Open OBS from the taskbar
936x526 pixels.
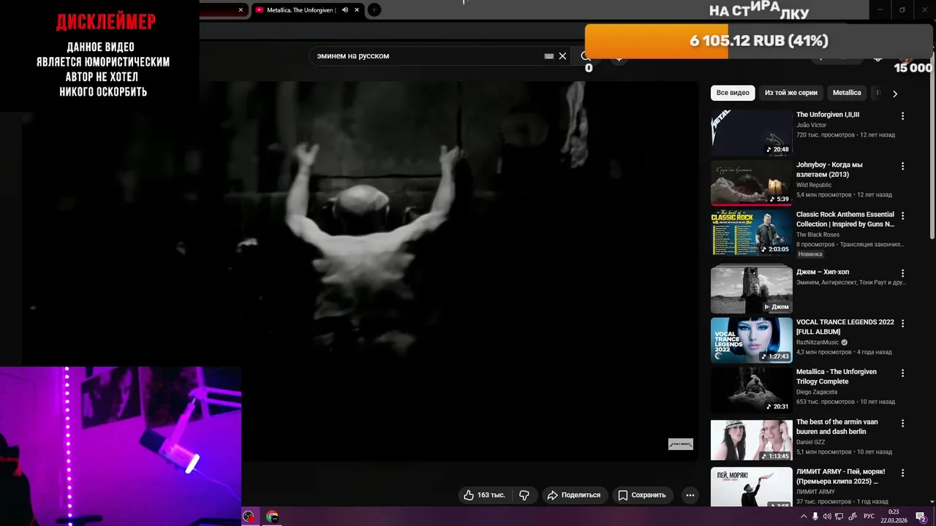(249, 517)
